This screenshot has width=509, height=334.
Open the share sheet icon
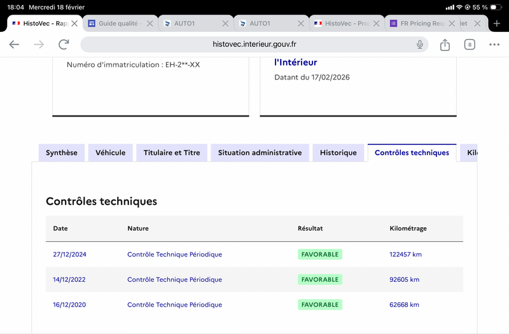tap(445, 45)
